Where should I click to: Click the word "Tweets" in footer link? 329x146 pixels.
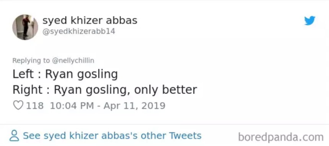tap(185, 136)
